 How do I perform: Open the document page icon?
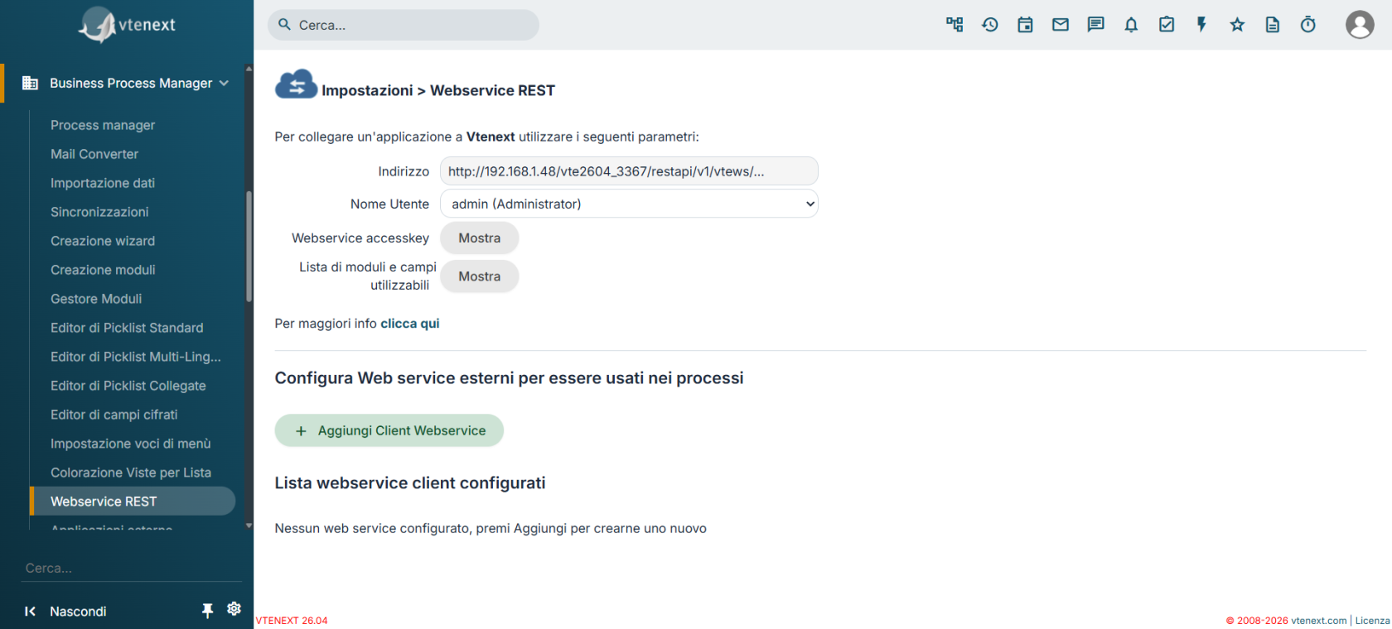[x=1273, y=25]
